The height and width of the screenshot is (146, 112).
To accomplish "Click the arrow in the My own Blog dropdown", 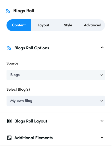I will tap(102, 101).
